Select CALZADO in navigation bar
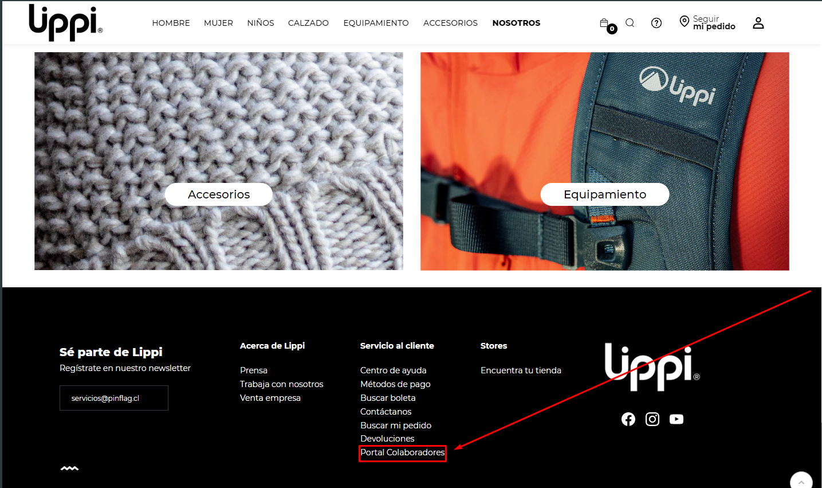 [308, 23]
